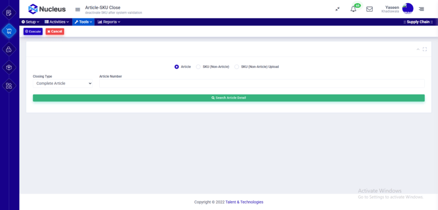
Task: Click Search Article Detail button
Action: click(x=229, y=98)
